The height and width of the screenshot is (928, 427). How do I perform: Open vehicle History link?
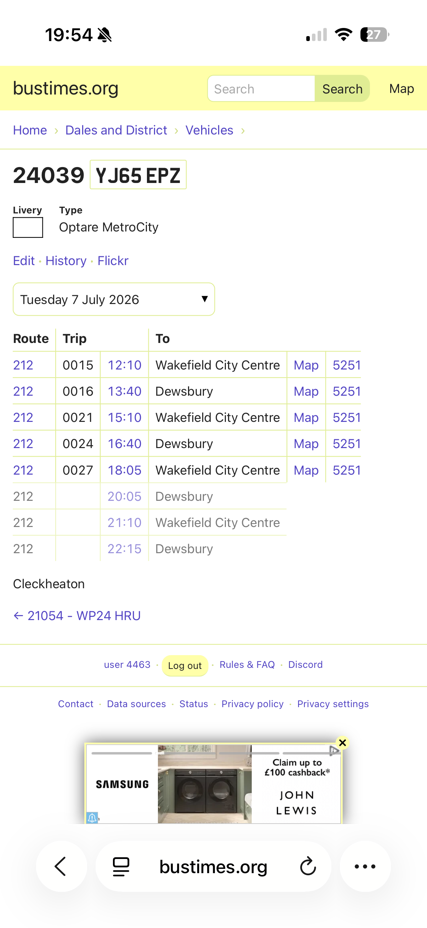tap(66, 260)
